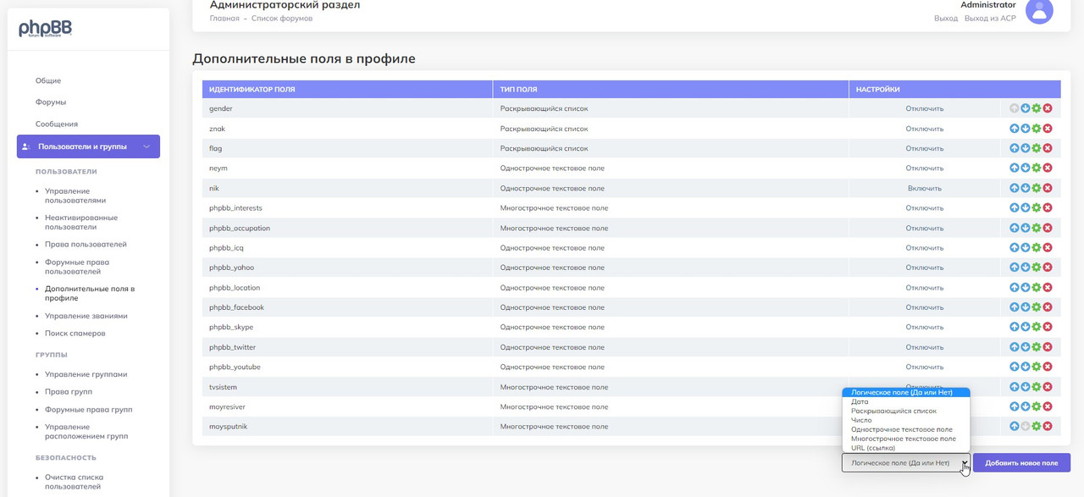Delete the tvsistem field

click(1048, 387)
